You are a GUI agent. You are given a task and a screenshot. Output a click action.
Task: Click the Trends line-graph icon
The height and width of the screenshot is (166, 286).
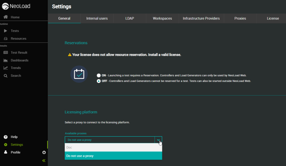[x=6, y=68]
